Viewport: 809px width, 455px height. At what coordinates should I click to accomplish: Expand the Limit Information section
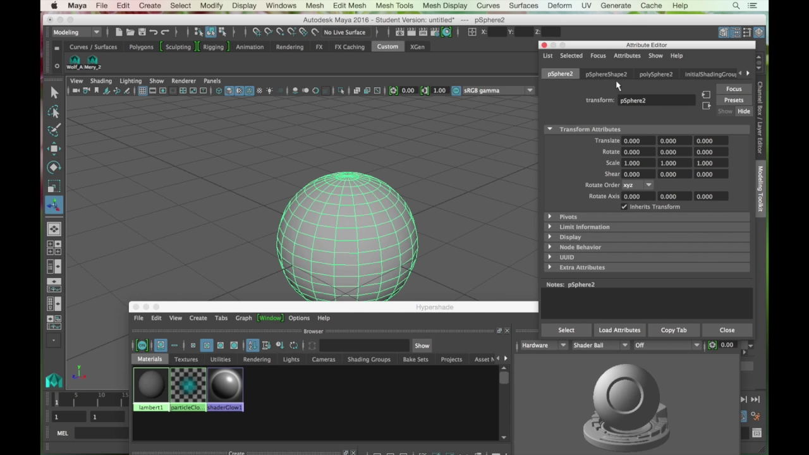tap(549, 227)
